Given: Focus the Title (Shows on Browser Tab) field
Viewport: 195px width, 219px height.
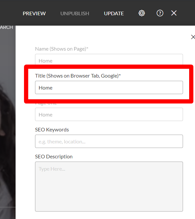Looking at the screenshot, I should [109, 87].
